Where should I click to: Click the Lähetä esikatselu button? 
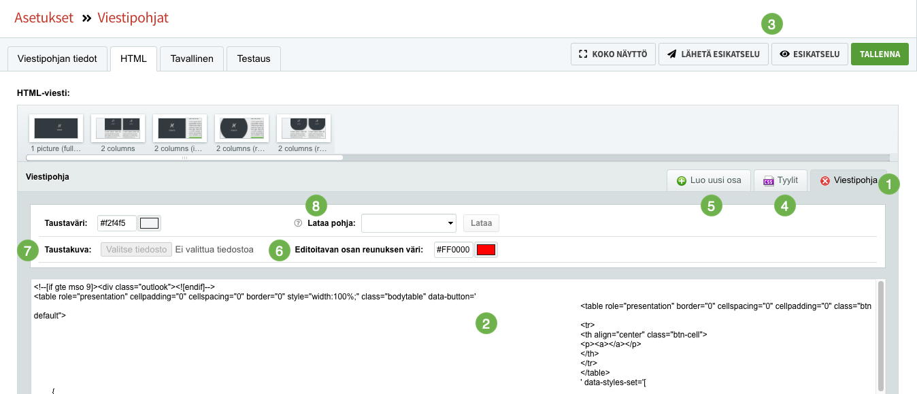click(x=713, y=54)
